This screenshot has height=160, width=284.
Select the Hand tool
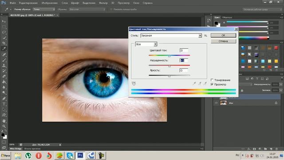pos(4,121)
